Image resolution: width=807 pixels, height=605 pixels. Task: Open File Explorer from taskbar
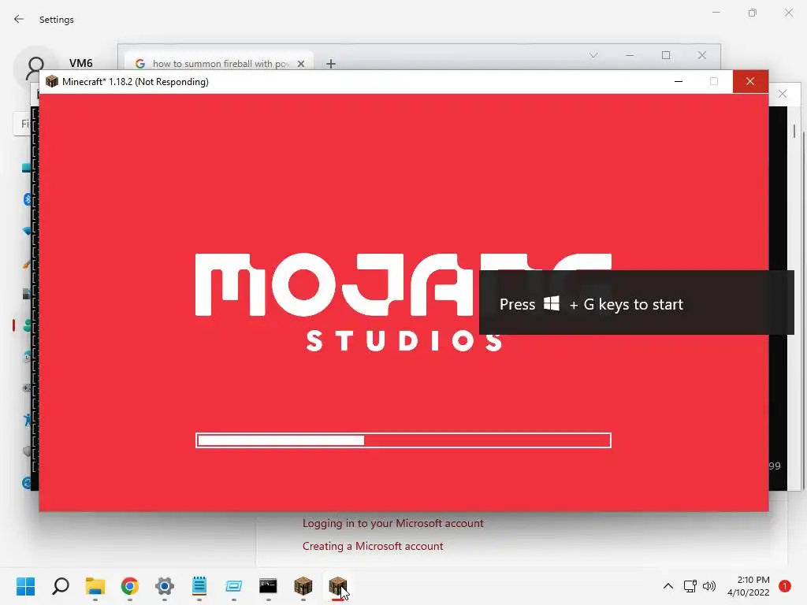point(95,586)
